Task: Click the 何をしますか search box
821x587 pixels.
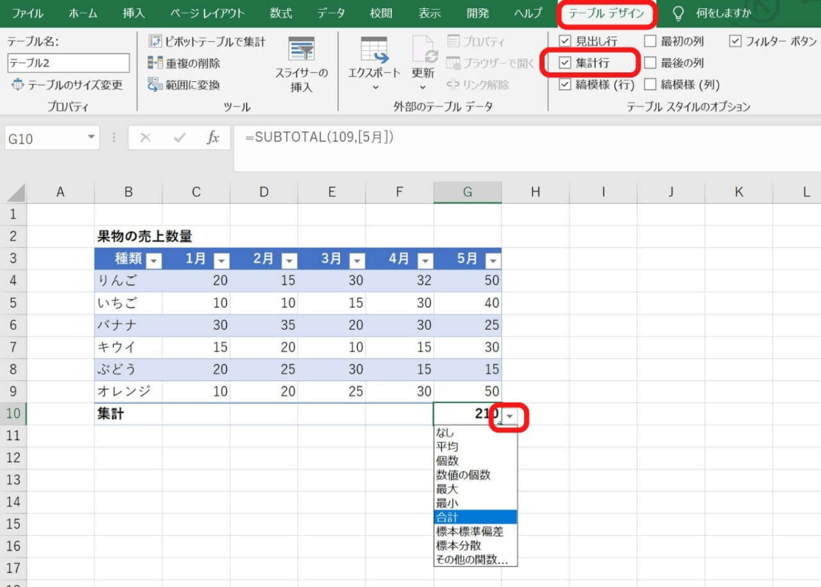Action: 724,13
